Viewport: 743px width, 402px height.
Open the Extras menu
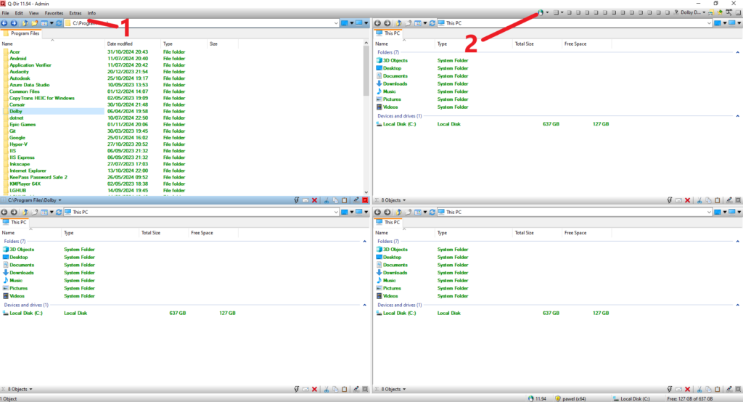[x=75, y=13]
